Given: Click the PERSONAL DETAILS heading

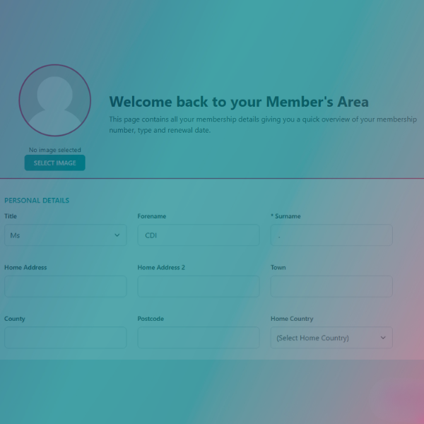Looking at the screenshot, I should point(37,201).
